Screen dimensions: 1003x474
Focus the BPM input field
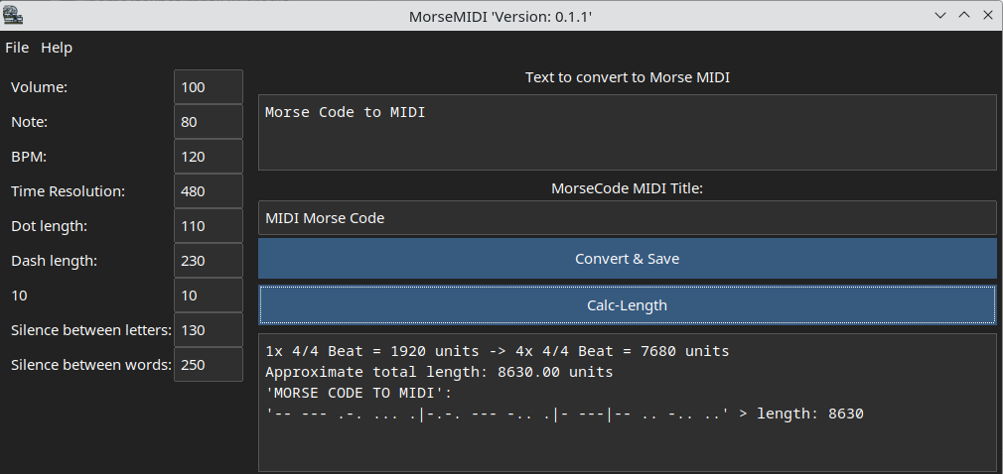click(x=209, y=157)
